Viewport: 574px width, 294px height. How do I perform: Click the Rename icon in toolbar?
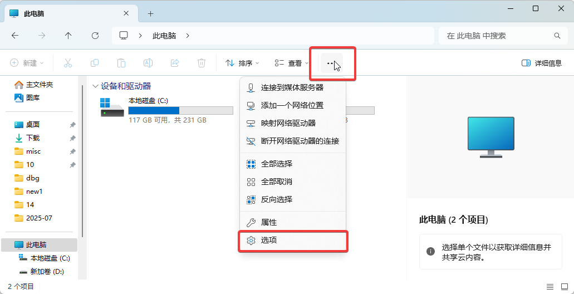point(148,63)
